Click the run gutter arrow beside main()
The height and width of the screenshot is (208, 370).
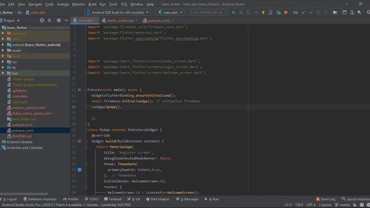coord(80,90)
